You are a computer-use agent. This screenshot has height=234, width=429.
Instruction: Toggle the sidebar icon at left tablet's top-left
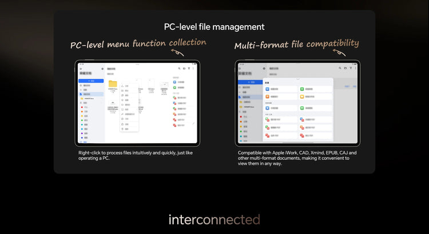[81, 68]
